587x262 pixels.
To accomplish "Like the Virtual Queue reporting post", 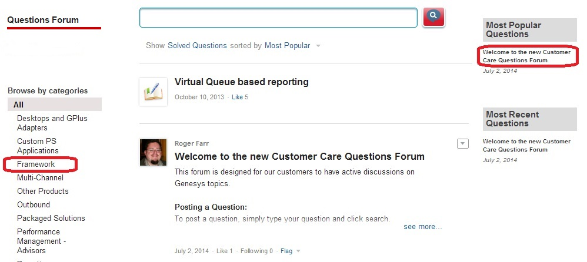I will point(239,98).
